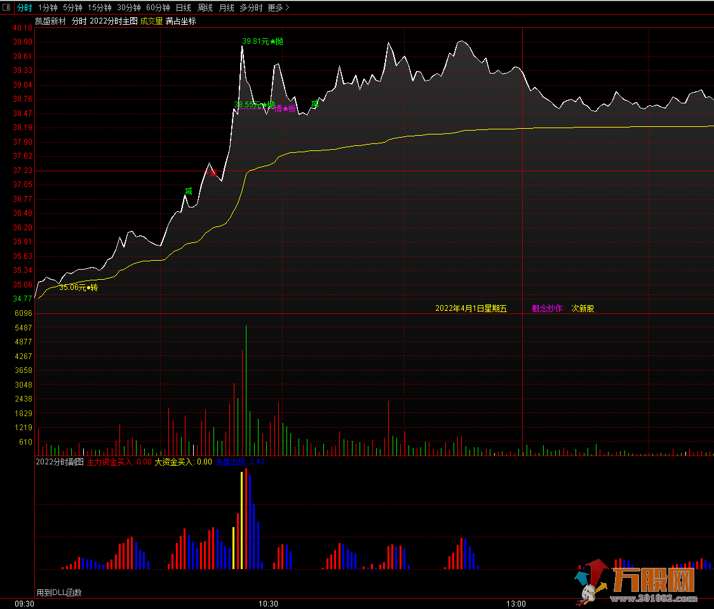Click the 39.90 price axis label
The width and height of the screenshot is (714, 609).
coord(22,42)
